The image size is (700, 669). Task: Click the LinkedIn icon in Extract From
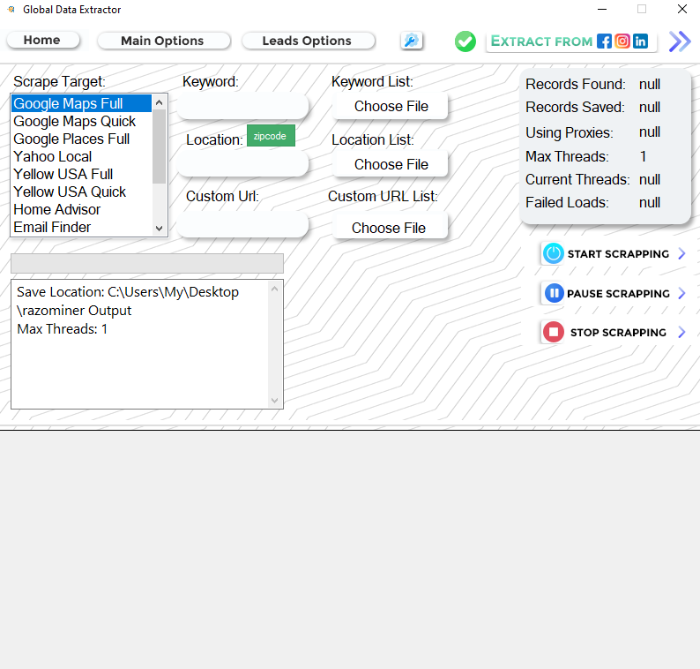[x=640, y=41]
